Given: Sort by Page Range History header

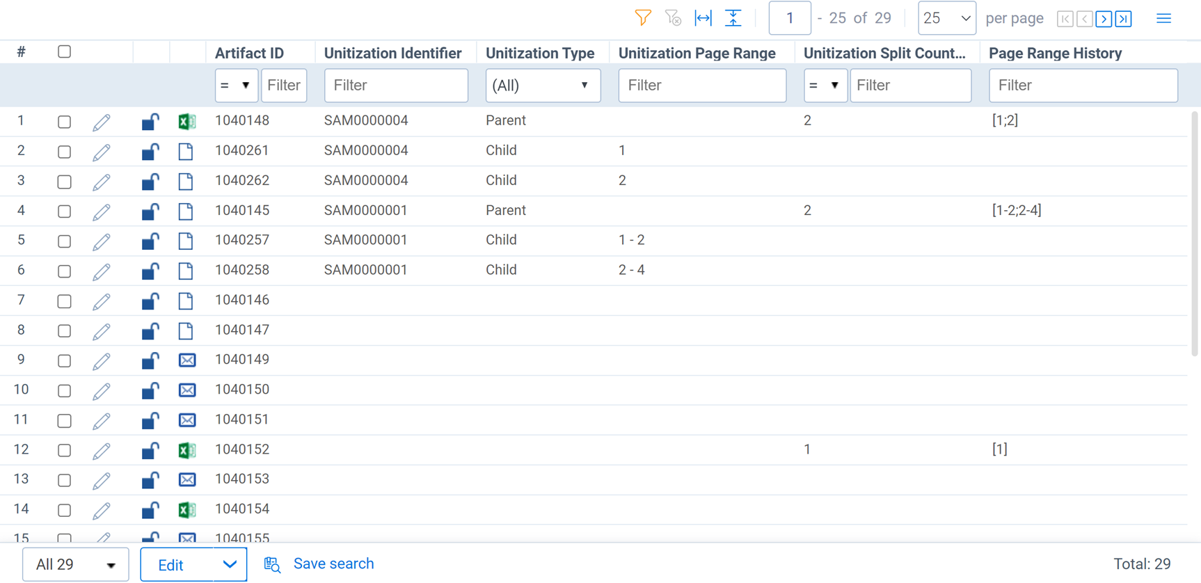Looking at the screenshot, I should (1055, 54).
